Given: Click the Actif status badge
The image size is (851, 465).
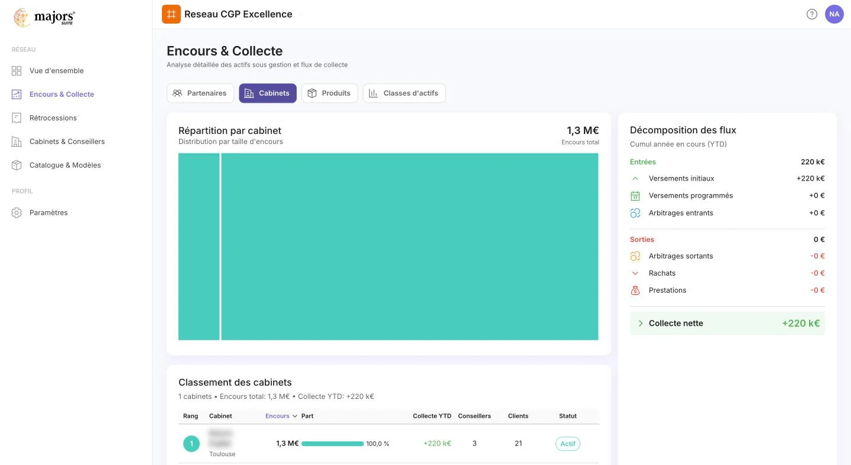Looking at the screenshot, I should 568,444.
